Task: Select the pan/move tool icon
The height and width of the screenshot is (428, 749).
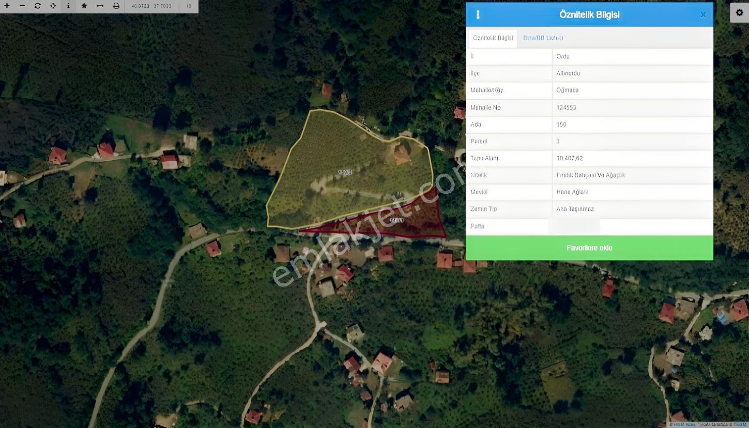Action: (x=53, y=6)
